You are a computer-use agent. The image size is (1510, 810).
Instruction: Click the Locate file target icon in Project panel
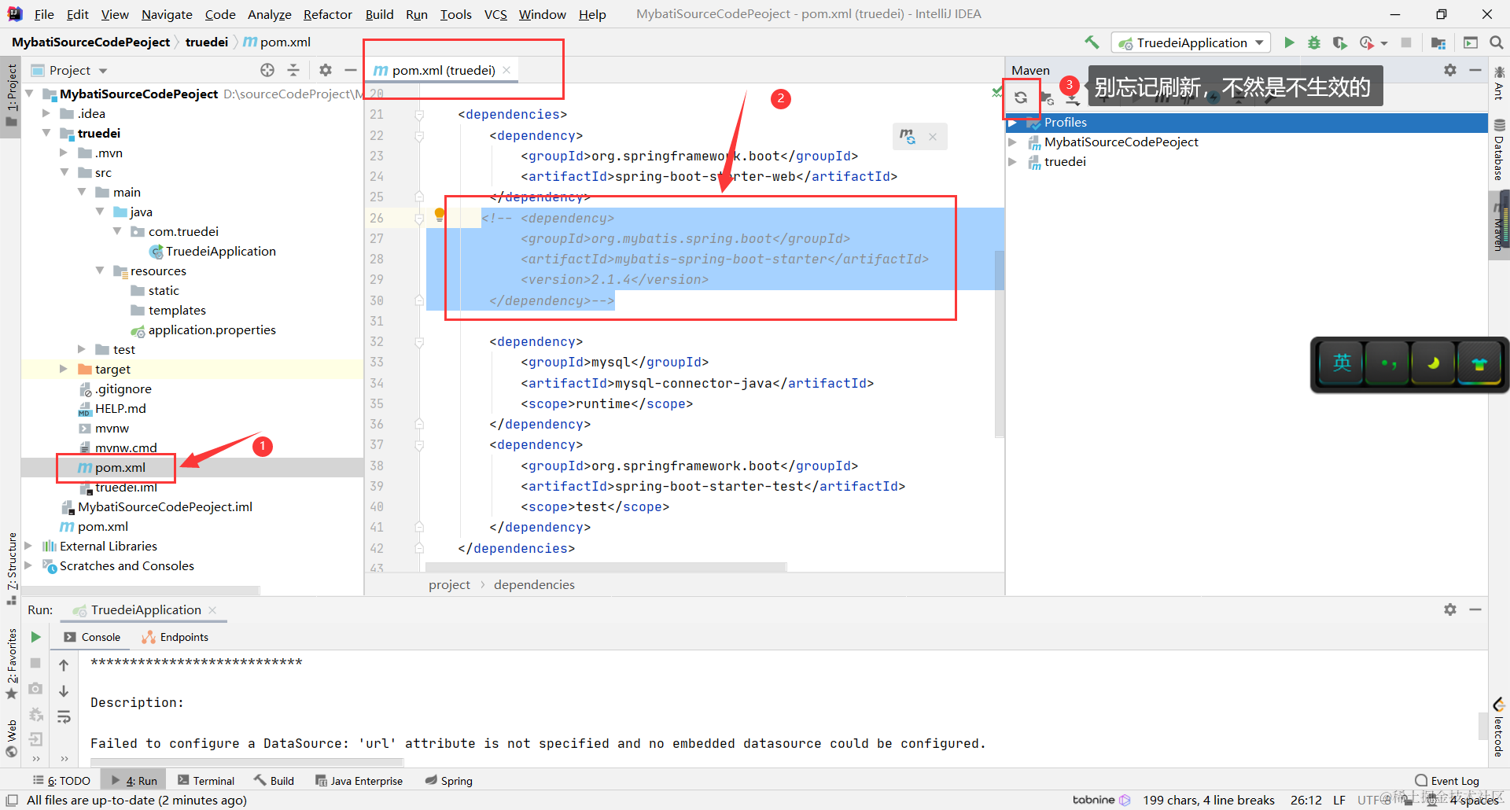(267, 70)
